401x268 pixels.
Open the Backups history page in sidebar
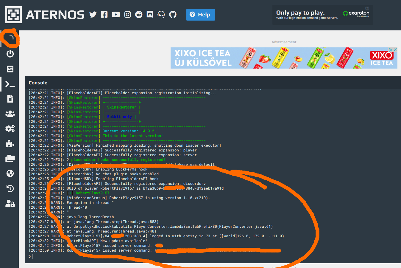pos(10,188)
